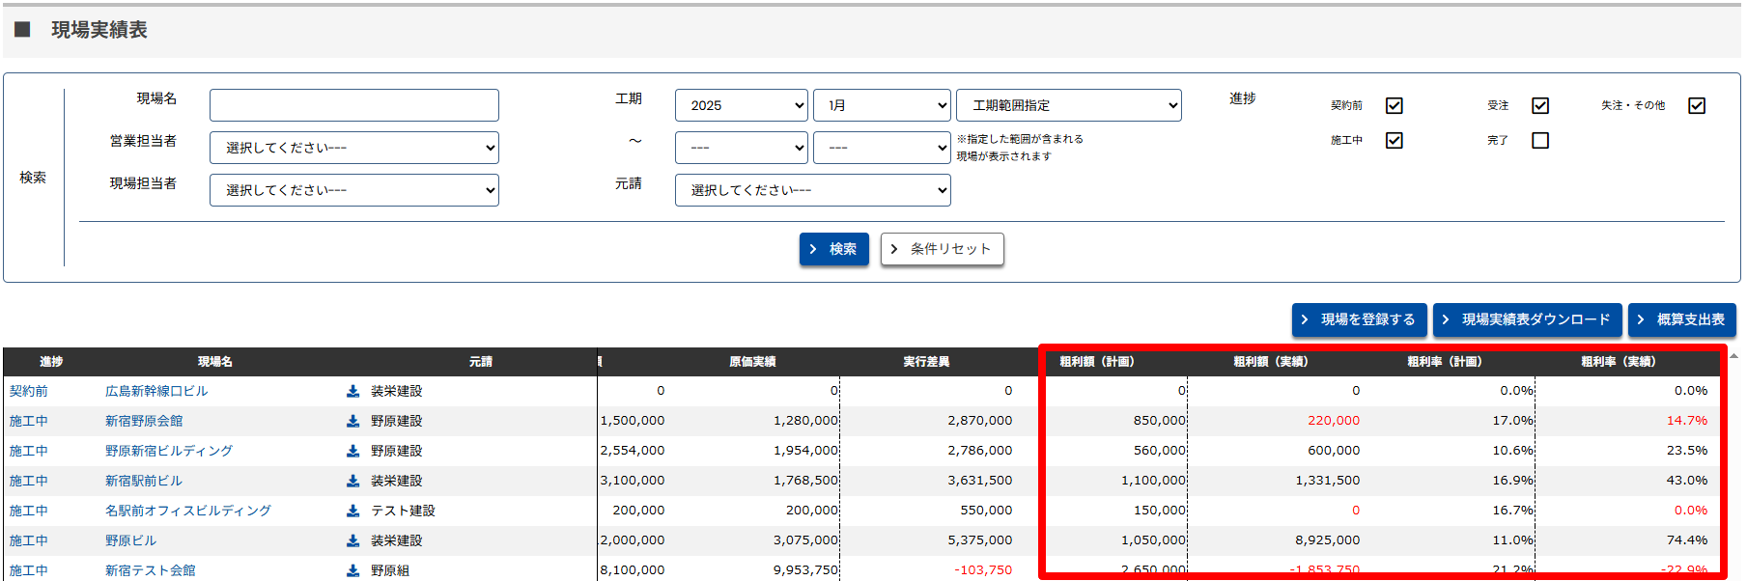Click the 現場名 text input field
Screen dimensions: 1747x581
(353, 105)
